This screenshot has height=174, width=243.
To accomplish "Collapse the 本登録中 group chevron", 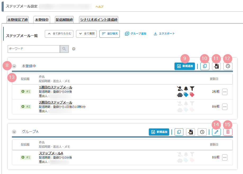I will (x=14, y=66).
